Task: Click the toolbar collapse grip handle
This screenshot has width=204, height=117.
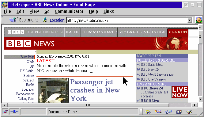Action: (x=2, y=20)
